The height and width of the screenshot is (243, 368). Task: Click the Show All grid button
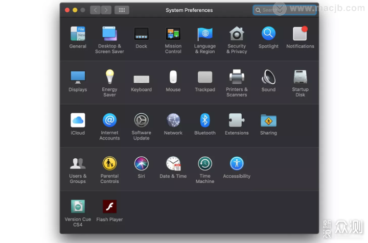(122, 10)
